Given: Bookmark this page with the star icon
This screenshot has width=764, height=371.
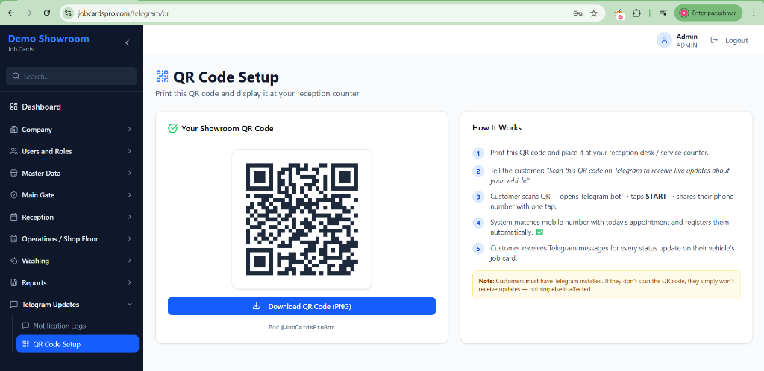Looking at the screenshot, I should [x=594, y=13].
